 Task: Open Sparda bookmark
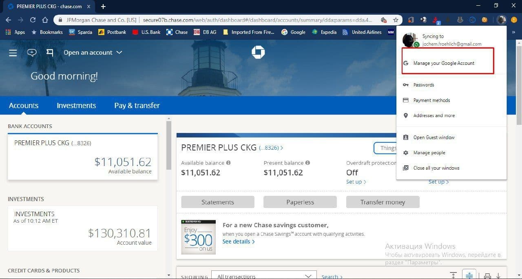(x=80, y=32)
